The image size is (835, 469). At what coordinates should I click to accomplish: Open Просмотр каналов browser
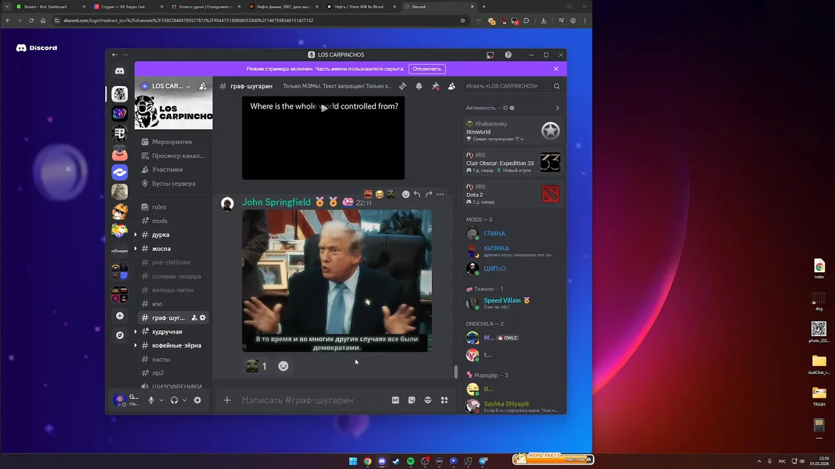(174, 156)
